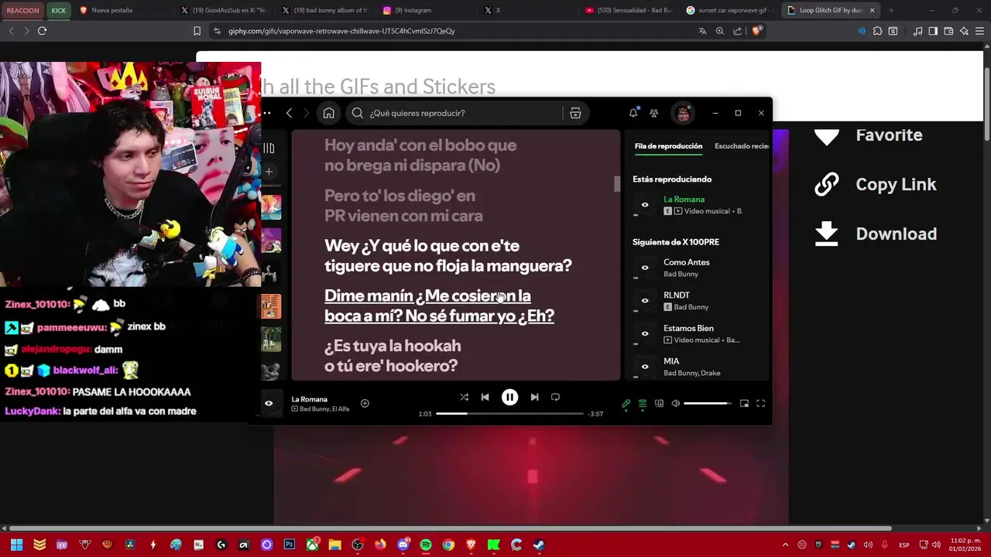The image size is (991, 557).
Task: Switch to bad bunny album browser tab
Action: [324, 10]
